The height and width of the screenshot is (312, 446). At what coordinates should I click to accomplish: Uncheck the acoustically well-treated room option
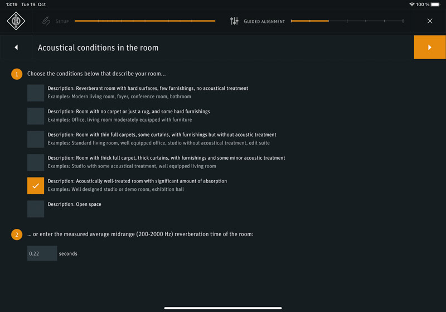click(x=36, y=185)
